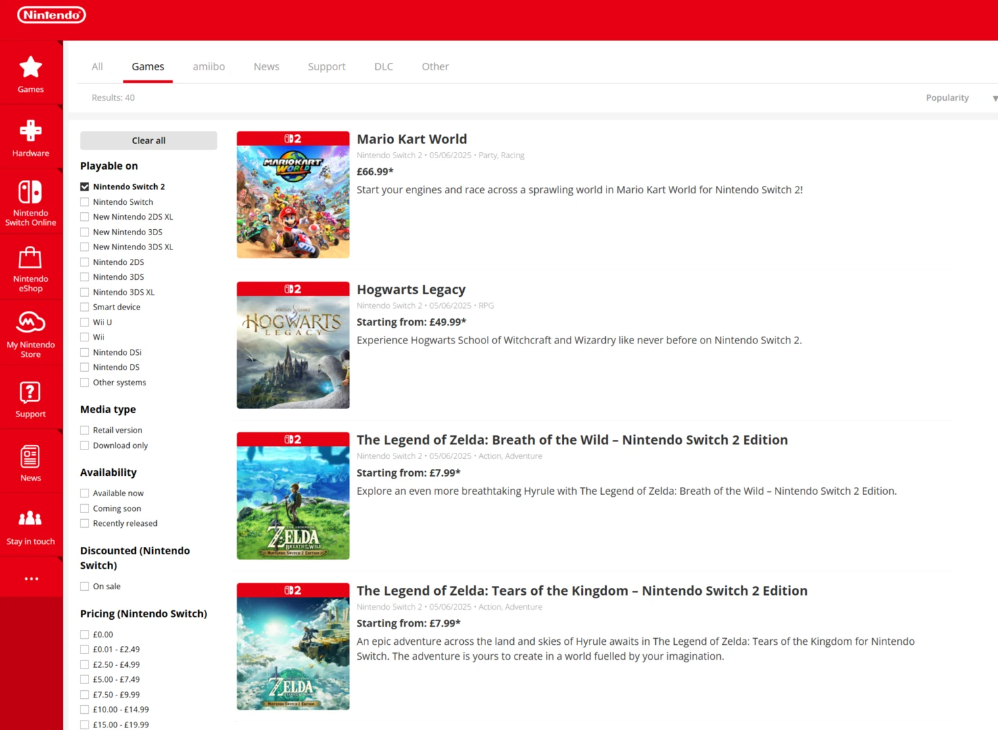Viewport: 998px width, 730px height.
Task: Check the New Nintendo 3DS XL filter
Action: 85,247
